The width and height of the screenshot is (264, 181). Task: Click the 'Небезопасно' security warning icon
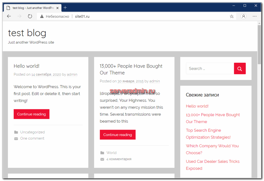click(x=42, y=16)
